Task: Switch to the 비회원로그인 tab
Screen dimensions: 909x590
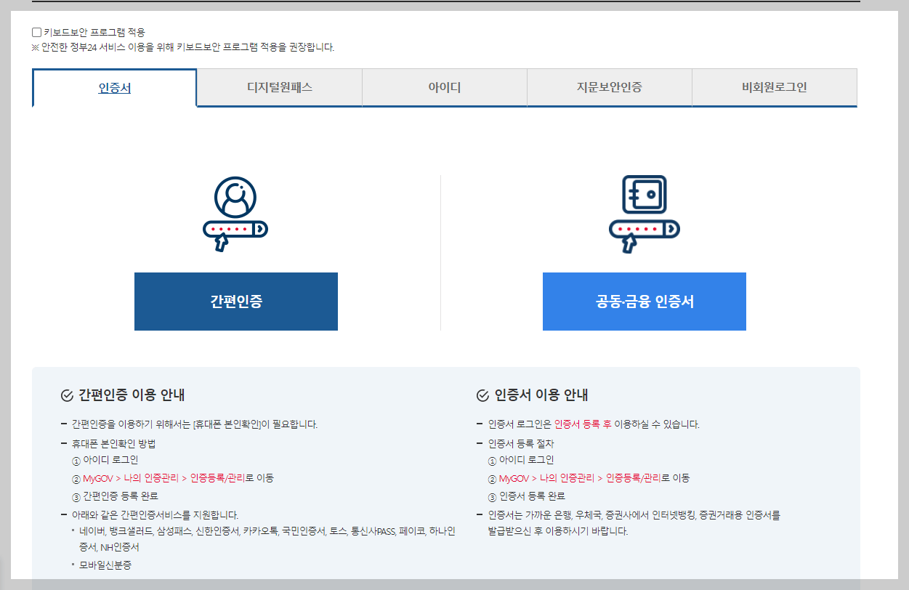Action: click(774, 87)
